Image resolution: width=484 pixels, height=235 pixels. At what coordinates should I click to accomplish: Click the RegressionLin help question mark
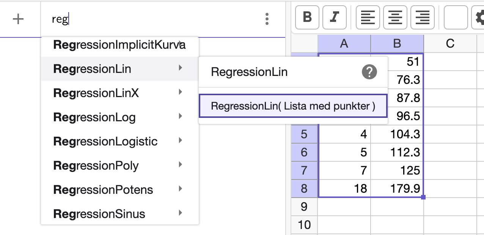tap(369, 71)
